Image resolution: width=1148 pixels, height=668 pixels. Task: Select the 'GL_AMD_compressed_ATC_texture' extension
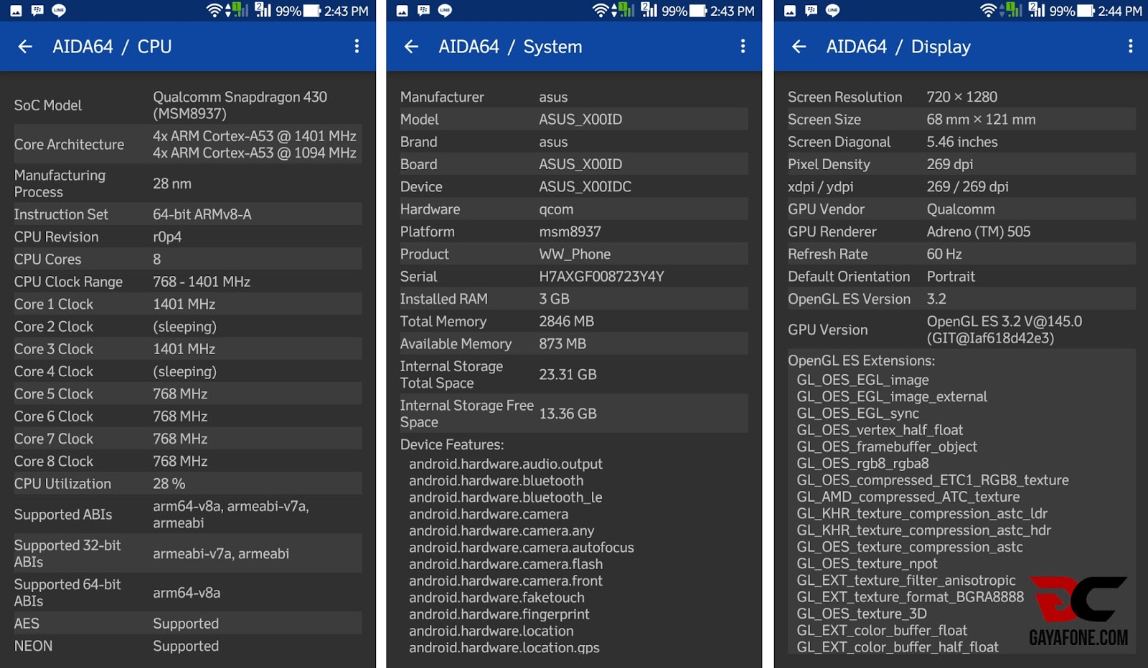click(x=908, y=497)
